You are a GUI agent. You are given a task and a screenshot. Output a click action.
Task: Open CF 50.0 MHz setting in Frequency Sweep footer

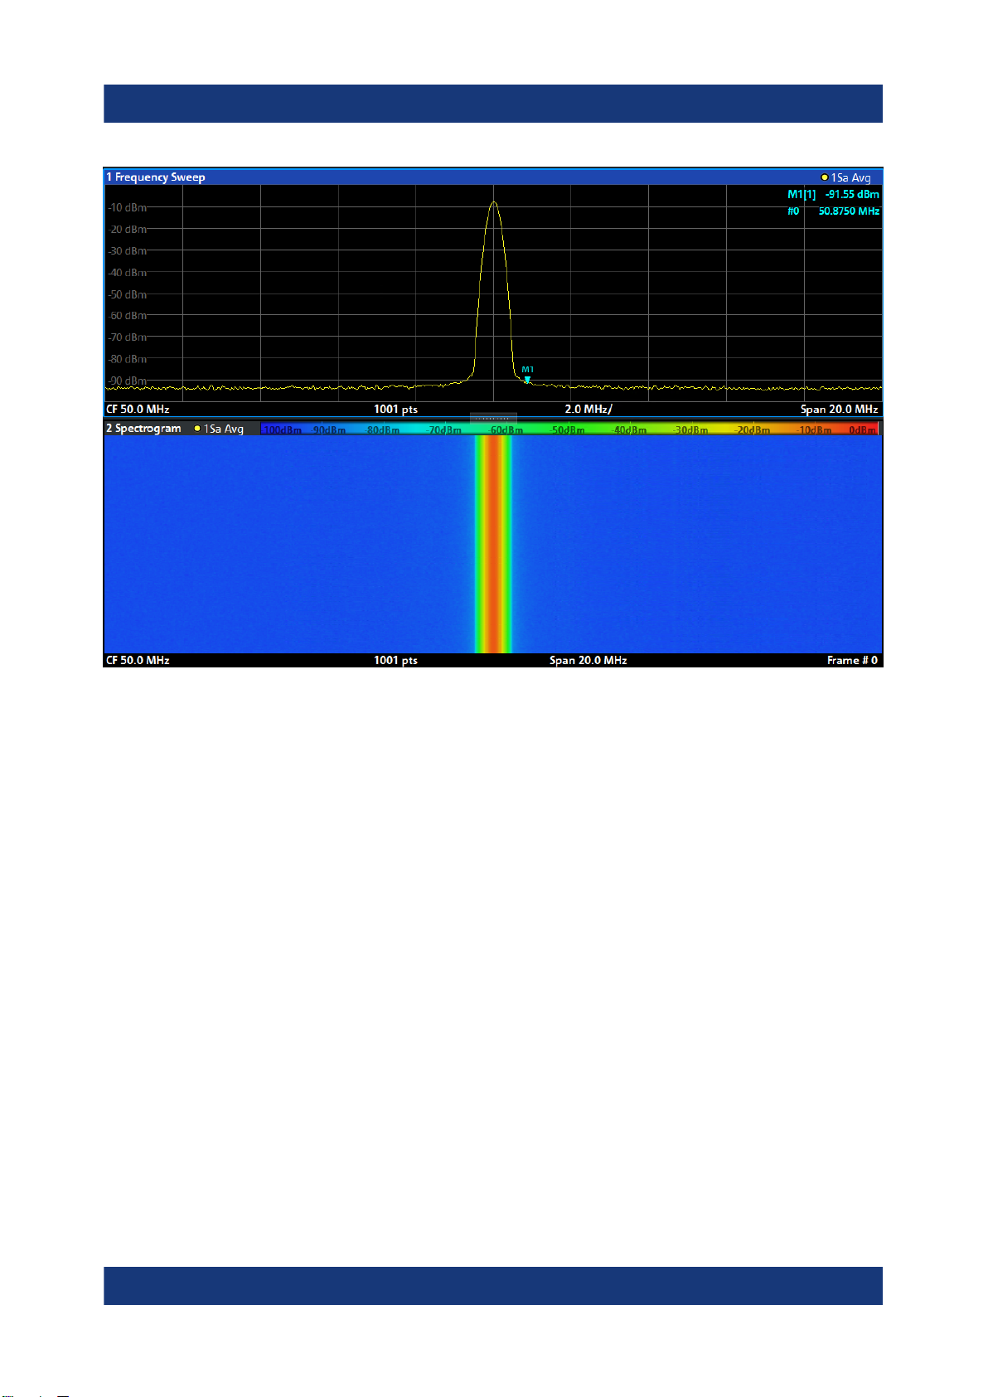click(x=138, y=410)
